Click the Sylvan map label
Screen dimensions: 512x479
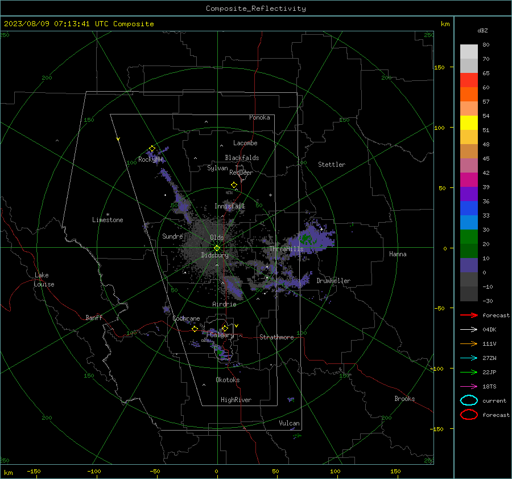coord(217,168)
